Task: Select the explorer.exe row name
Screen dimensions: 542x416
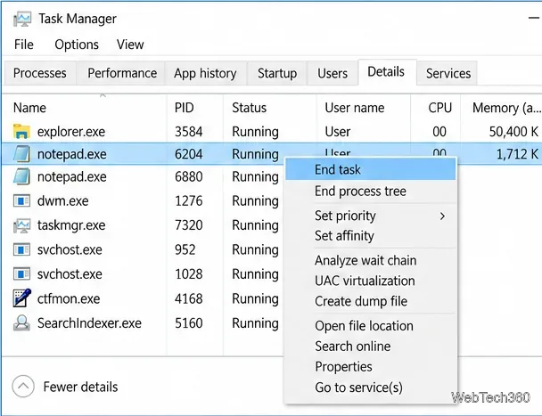Action: 71,132
